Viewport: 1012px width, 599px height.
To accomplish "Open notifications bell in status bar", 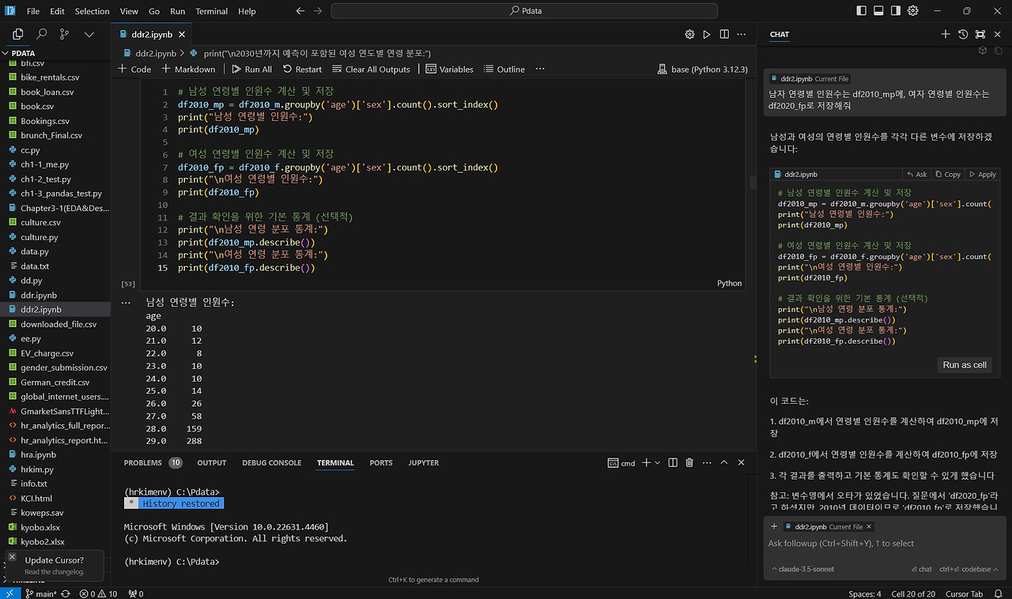I will click(x=999, y=593).
